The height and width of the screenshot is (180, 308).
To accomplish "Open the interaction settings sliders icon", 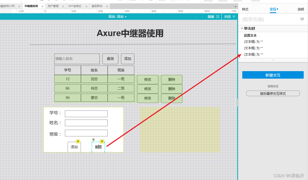I will click(302, 19).
